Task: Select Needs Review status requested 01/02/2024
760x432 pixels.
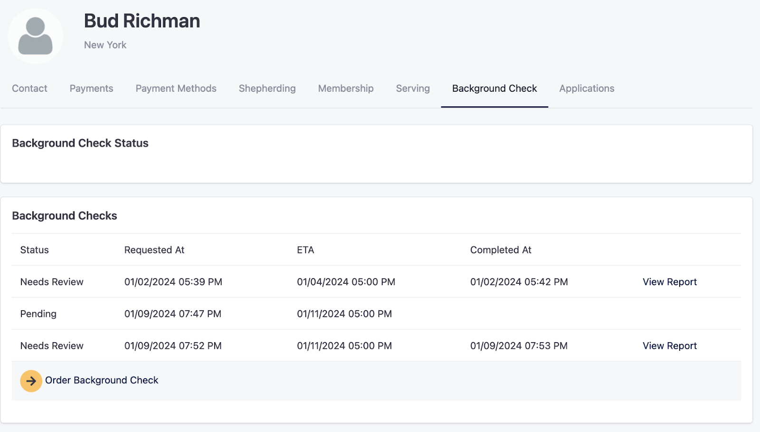Action: [52, 282]
